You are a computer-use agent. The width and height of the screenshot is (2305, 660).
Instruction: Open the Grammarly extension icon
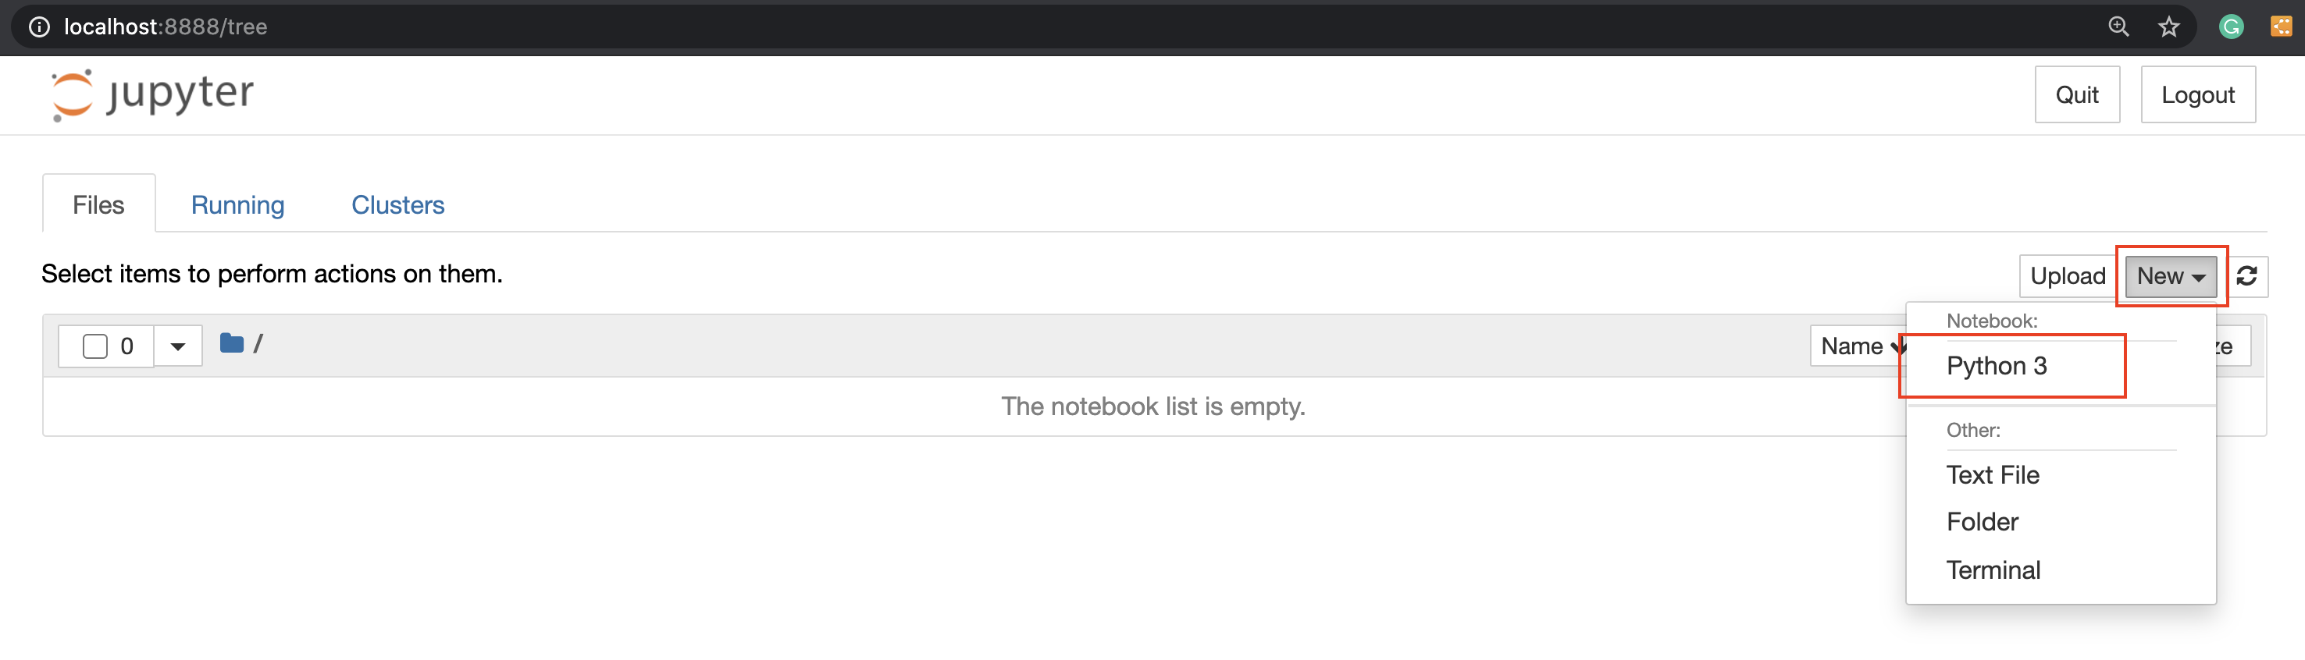(x=2232, y=26)
